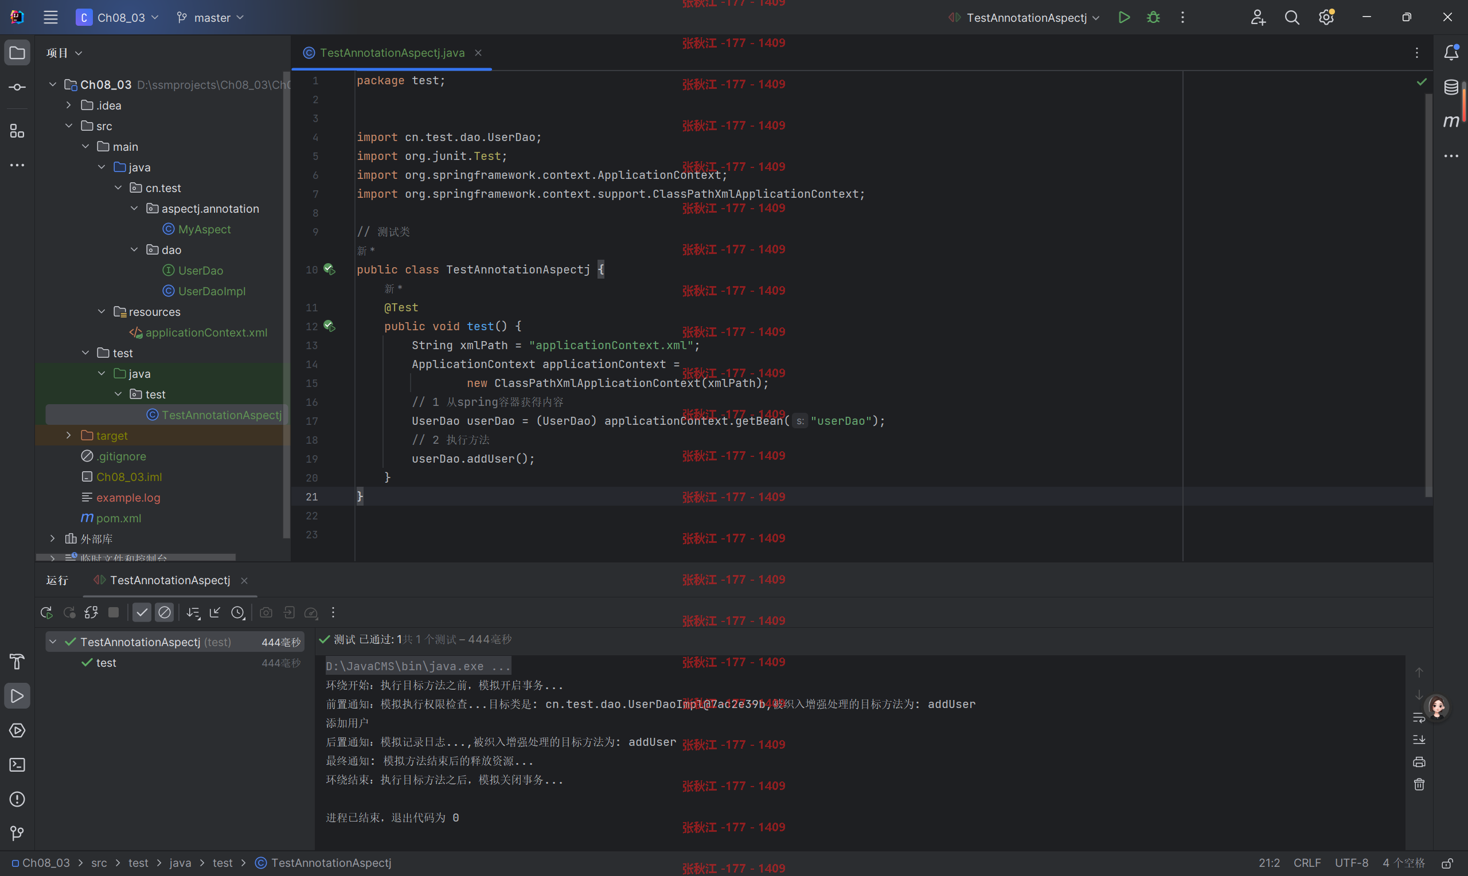Collapse the src folder
This screenshot has width=1468, height=876.
pos(68,126)
